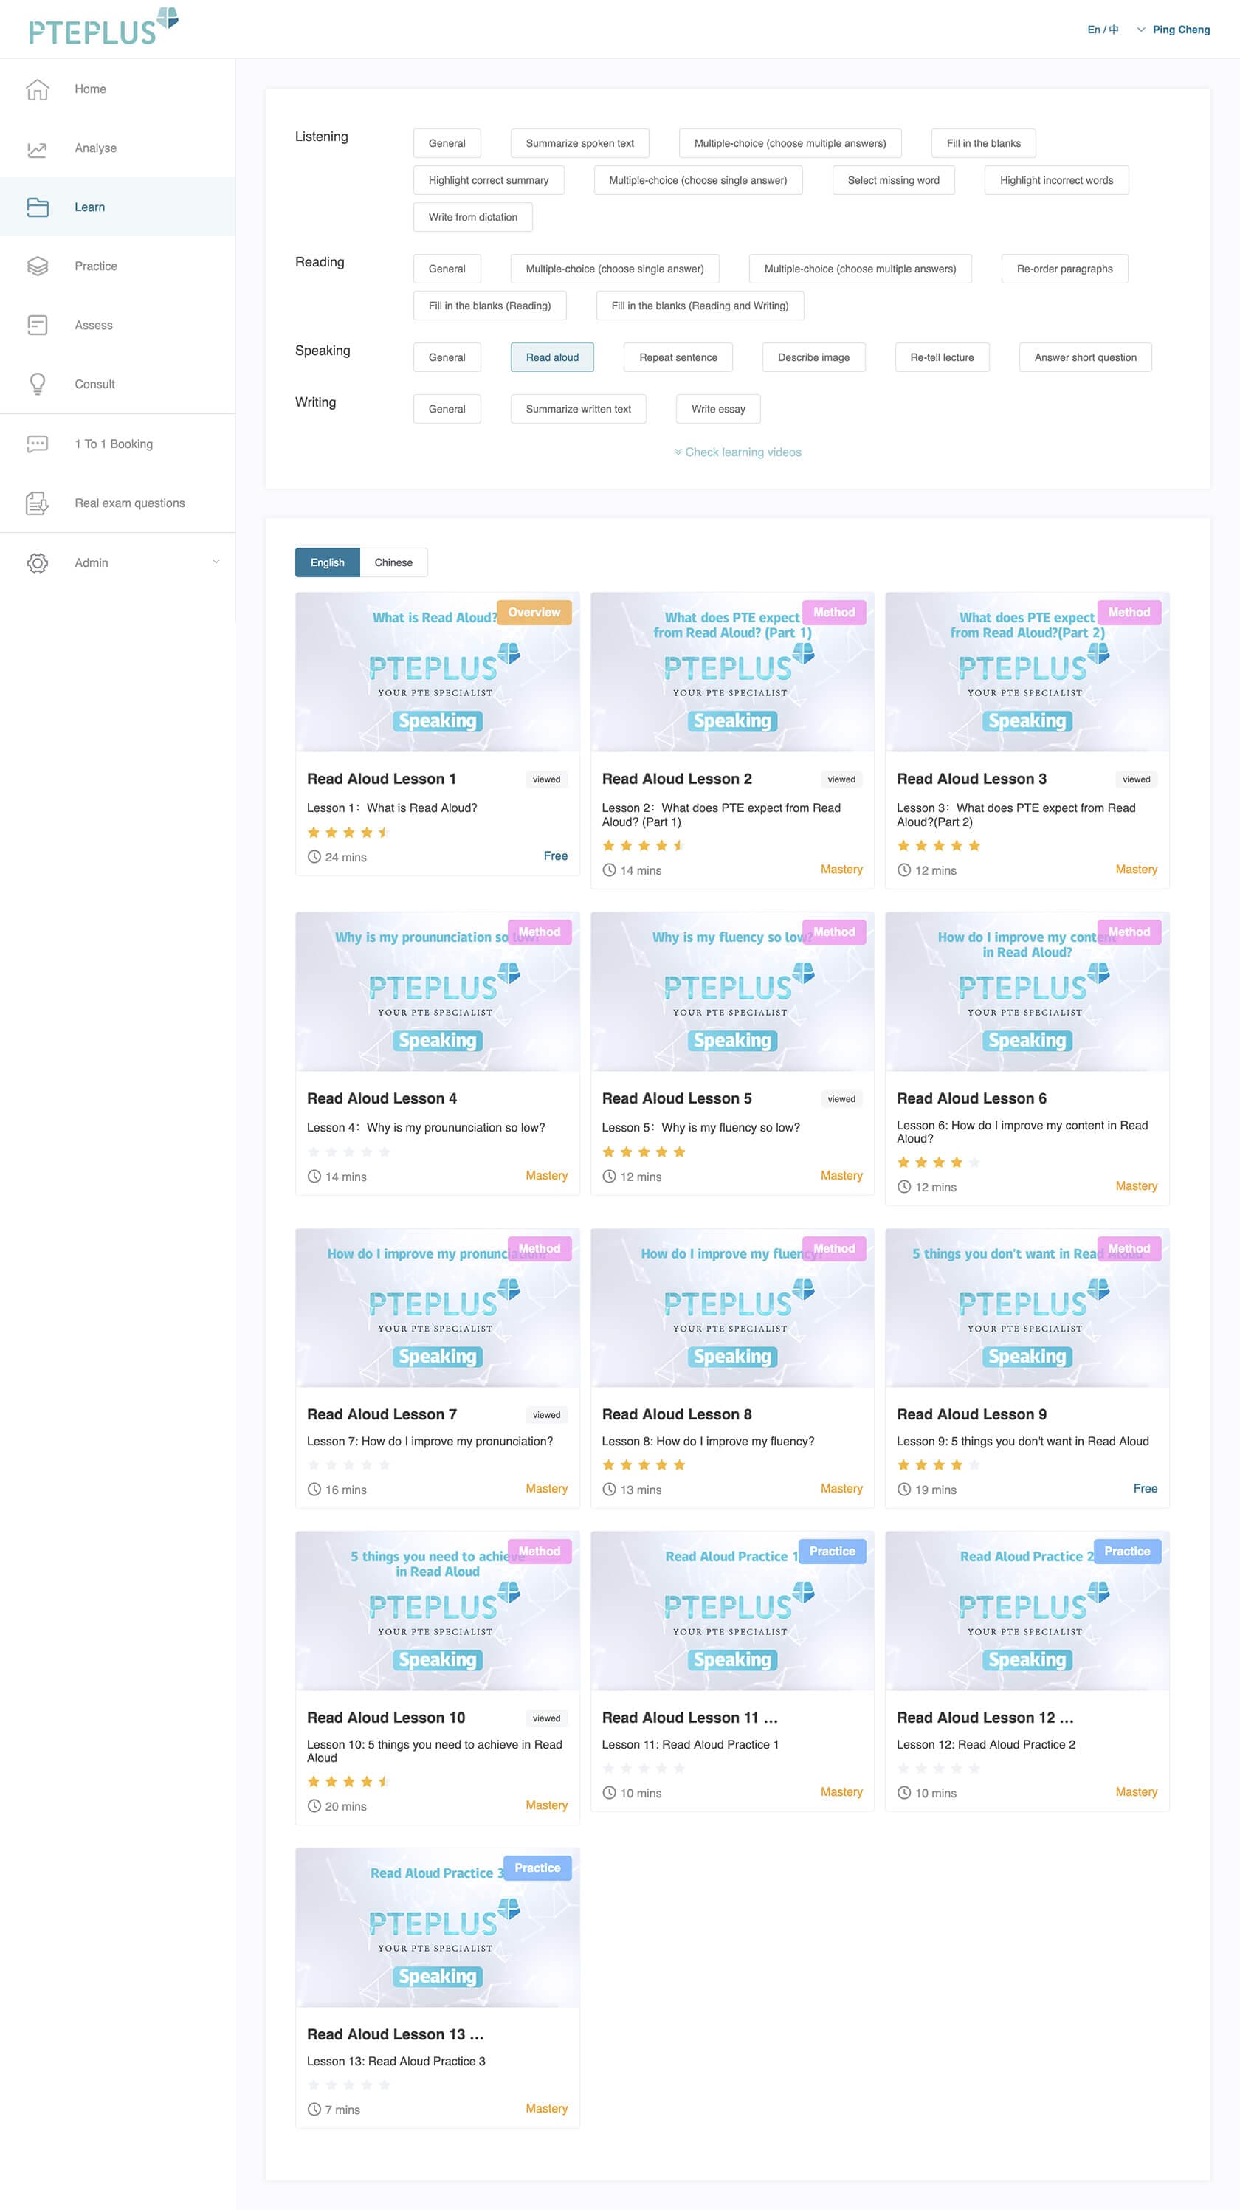Click the Home house icon in sidebar

(x=37, y=89)
